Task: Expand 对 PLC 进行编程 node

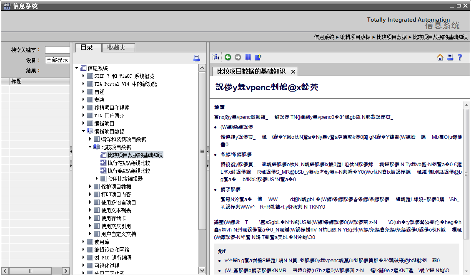Action: (x=83, y=257)
